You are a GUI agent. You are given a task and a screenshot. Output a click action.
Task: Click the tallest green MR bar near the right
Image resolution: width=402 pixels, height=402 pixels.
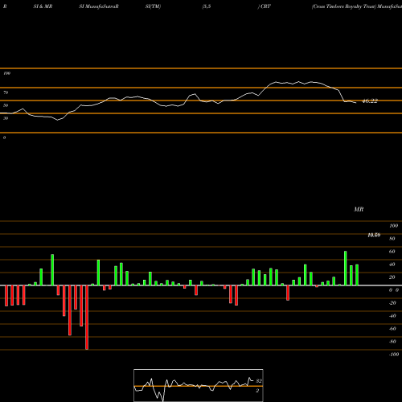(x=346, y=269)
